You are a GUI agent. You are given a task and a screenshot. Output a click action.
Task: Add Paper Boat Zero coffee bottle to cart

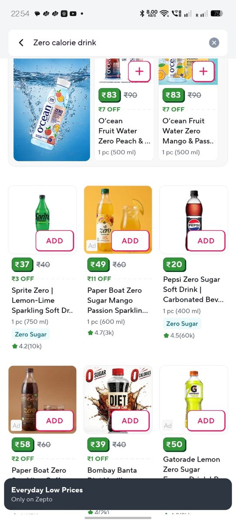pos(54,421)
